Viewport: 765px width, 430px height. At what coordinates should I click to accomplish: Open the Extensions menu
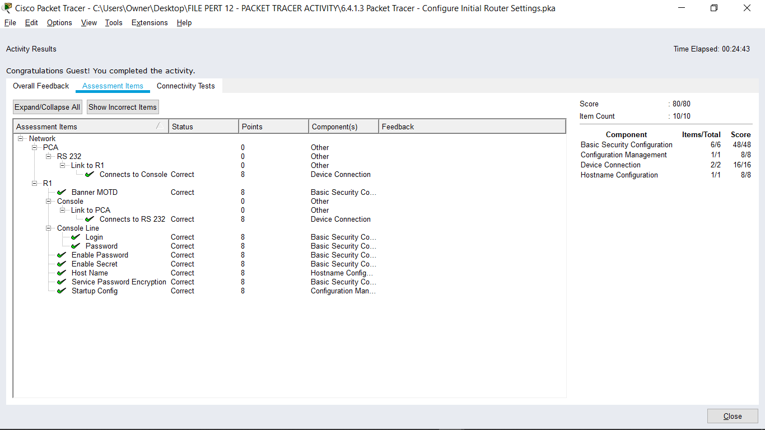[x=150, y=22]
